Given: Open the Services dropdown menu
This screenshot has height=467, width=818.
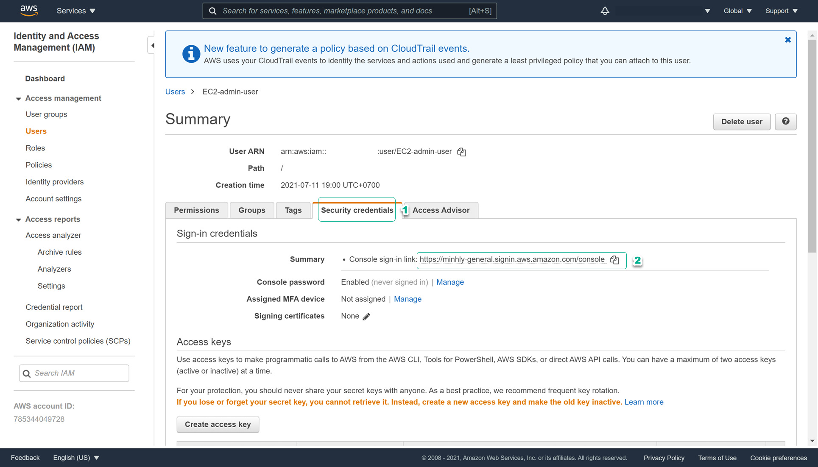Looking at the screenshot, I should coord(76,11).
